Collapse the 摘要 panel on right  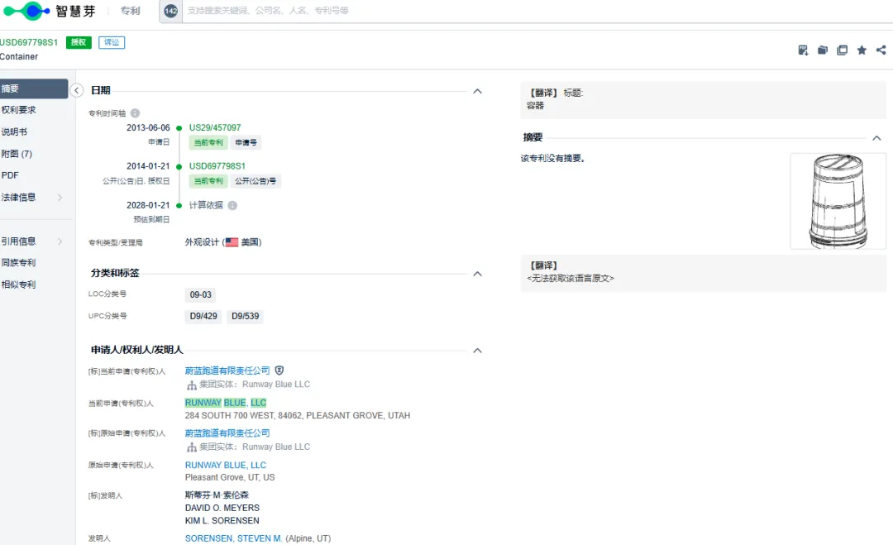pyautogui.click(x=876, y=138)
